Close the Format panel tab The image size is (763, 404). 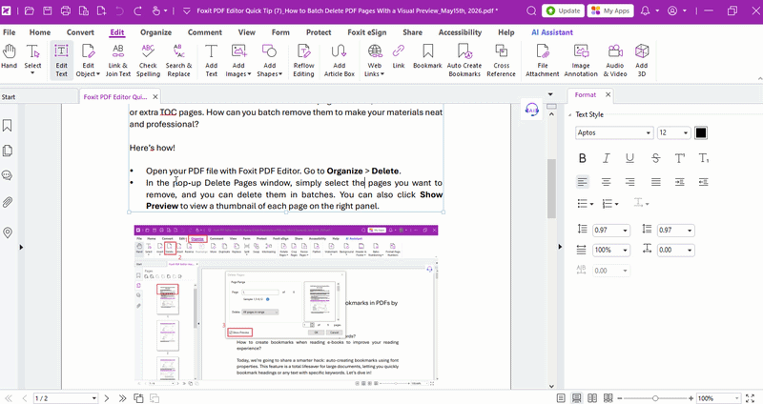pos(608,94)
